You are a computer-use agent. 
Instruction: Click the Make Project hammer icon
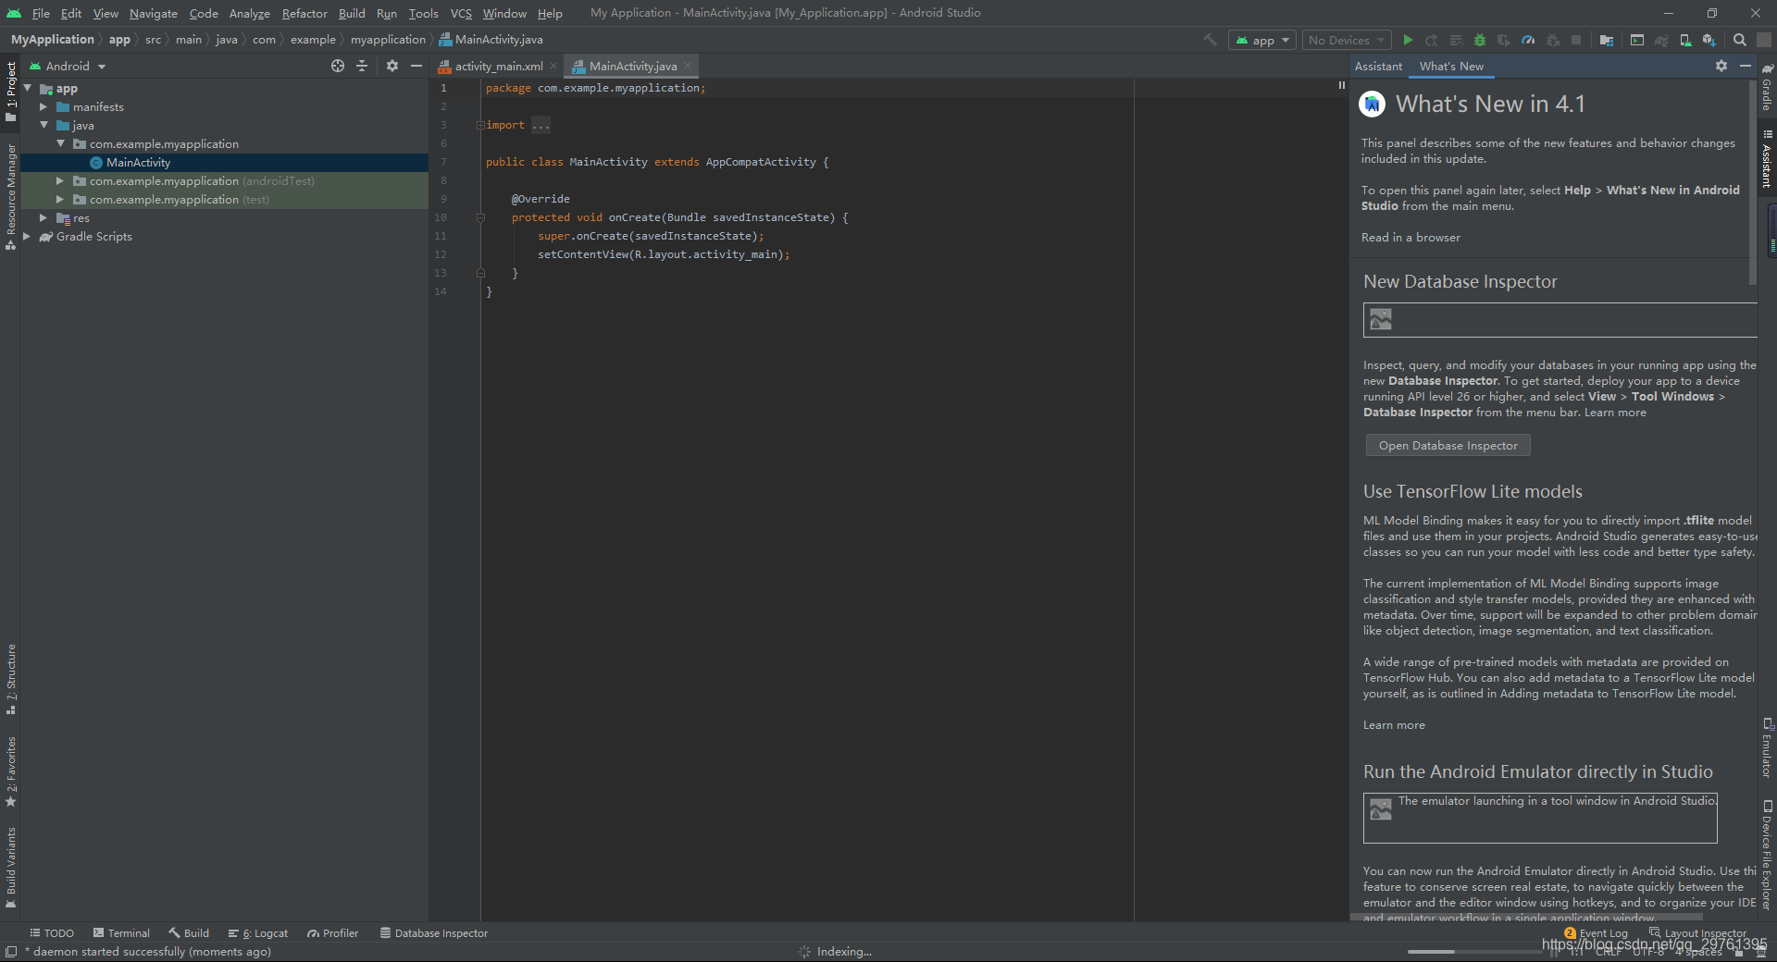click(1210, 40)
